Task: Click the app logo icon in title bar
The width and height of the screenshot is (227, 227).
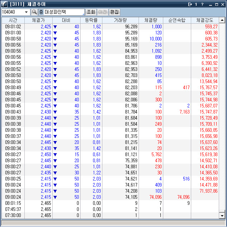Action: click(x=4, y=4)
